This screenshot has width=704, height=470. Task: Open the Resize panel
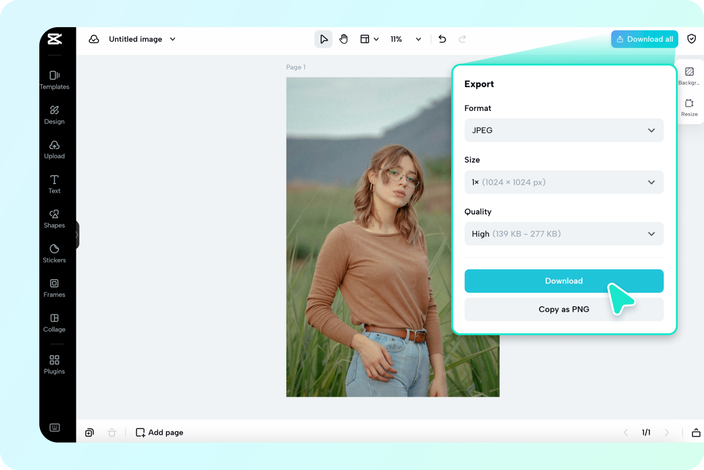pyautogui.click(x=689, y=107)
